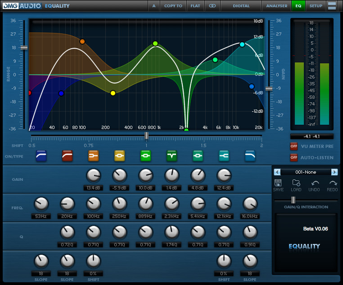343x285 pixels.
Task: Open the Setup tab
Action: coord(316,6)
